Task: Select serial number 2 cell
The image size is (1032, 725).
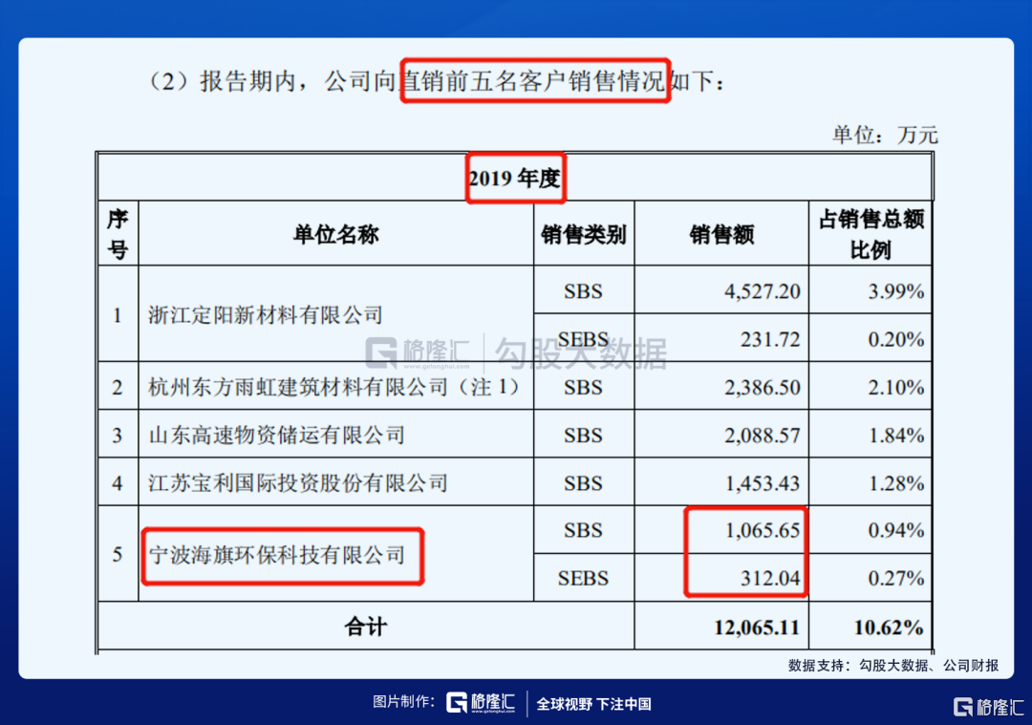Action: point(118,386)
